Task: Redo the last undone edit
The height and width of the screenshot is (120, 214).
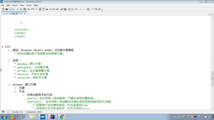Action: pos(36,9)
